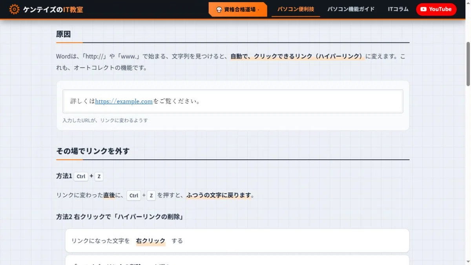Click the highlighted 右クリック step text

[x=151, y=241]
